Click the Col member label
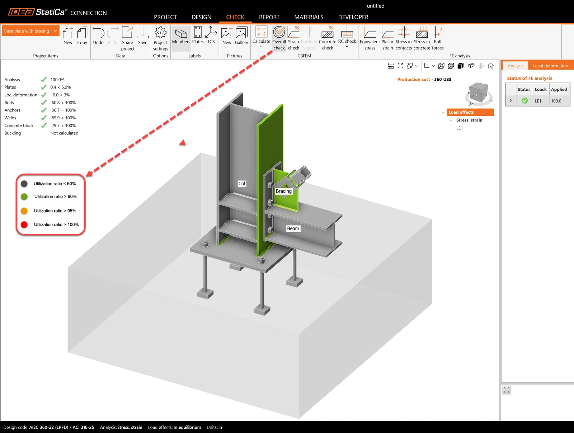Image resolution: width=574 pixels, height=433 pixels. (x=242, y=184)
